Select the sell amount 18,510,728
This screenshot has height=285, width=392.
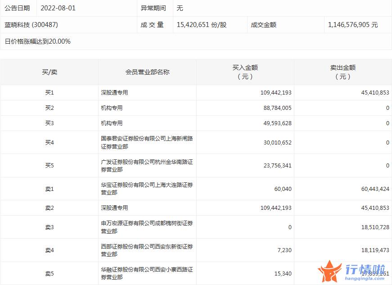click(x=375, y=227)
